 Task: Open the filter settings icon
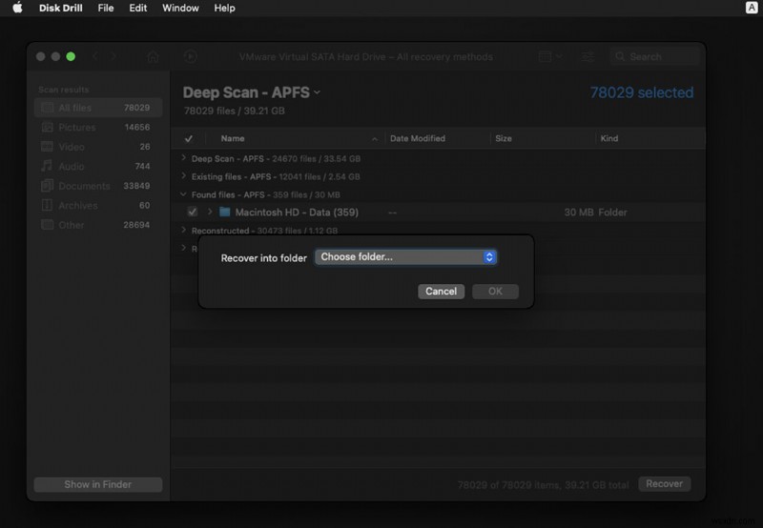(x=588, y=56)
